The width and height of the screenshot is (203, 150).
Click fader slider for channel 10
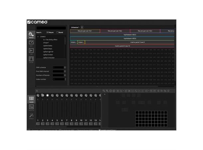click(x=81, y=110)
